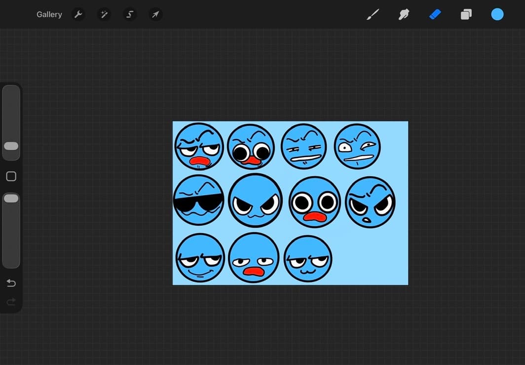
Task: Click the face with the cat-like smile
Action: (308, 259)
